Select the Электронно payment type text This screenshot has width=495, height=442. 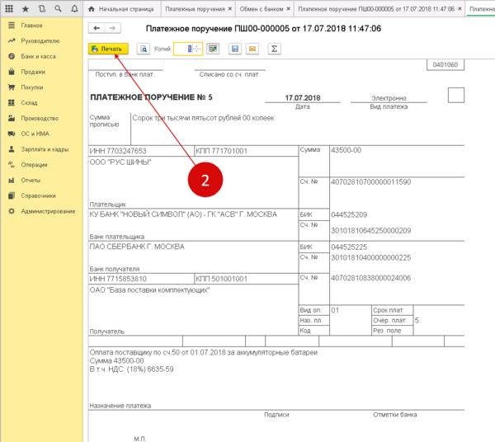coord(389,98)
